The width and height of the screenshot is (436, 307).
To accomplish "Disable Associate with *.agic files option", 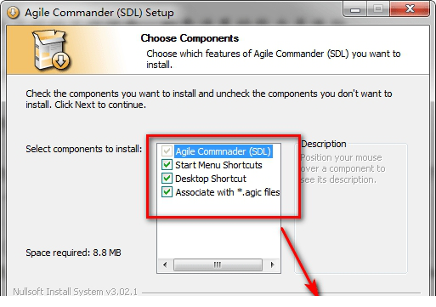I will point(167,192).
